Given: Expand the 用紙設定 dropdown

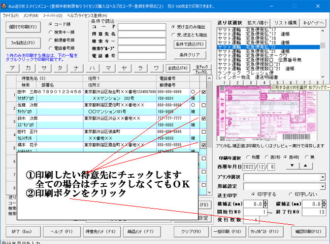Looking at the screenshot, I should (323, 185).
